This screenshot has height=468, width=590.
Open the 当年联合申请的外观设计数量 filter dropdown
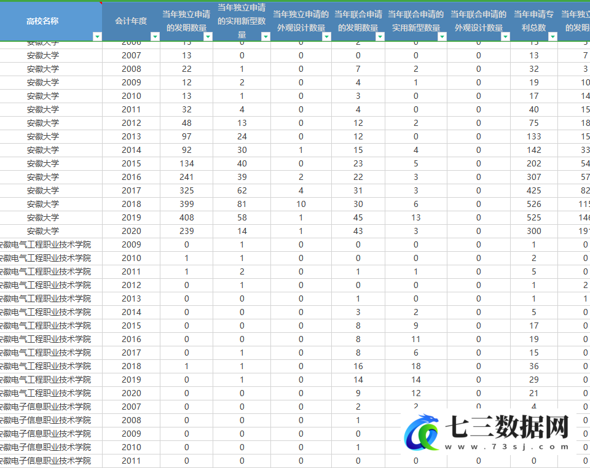(505, 36)
